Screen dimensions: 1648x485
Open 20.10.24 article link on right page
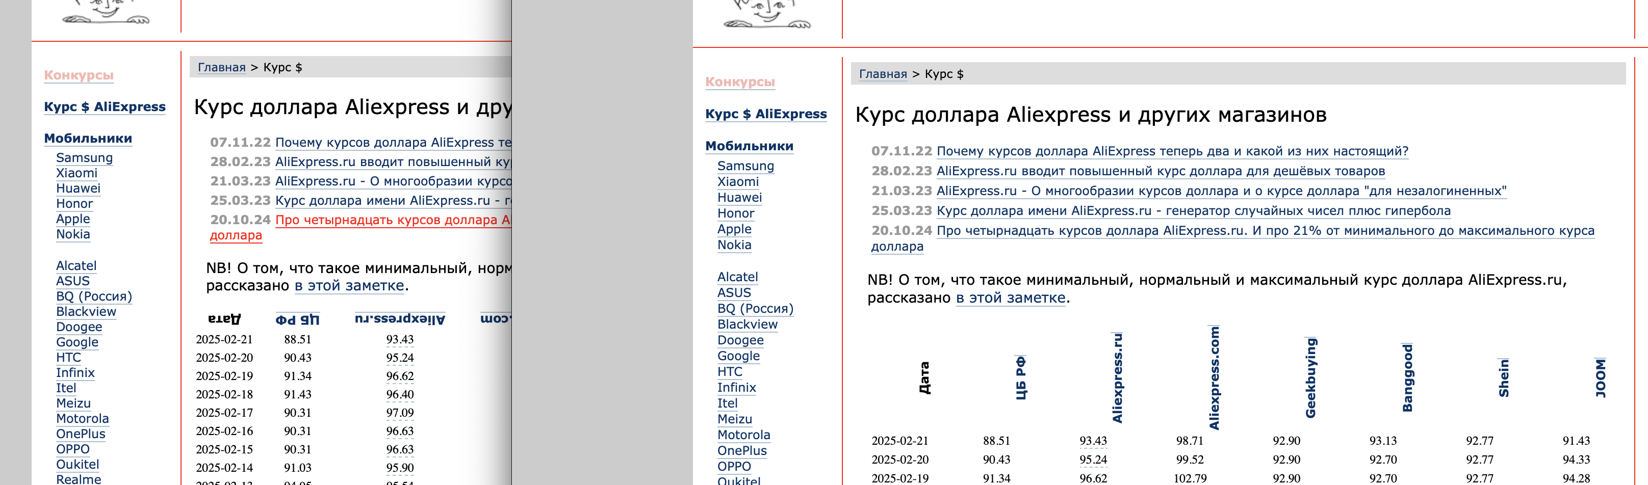pos(1265,230)
